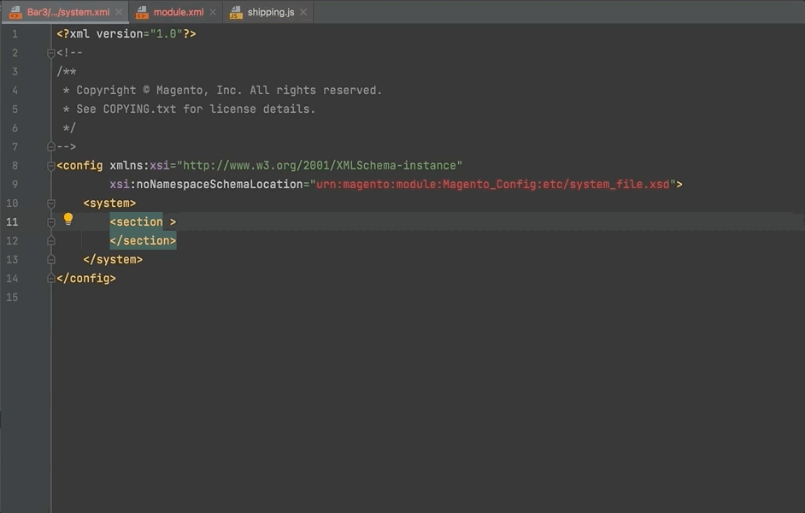This screenshot has height=513, width=805.
Task: Close the shipping.js editor tab
Action: point(303,13)
